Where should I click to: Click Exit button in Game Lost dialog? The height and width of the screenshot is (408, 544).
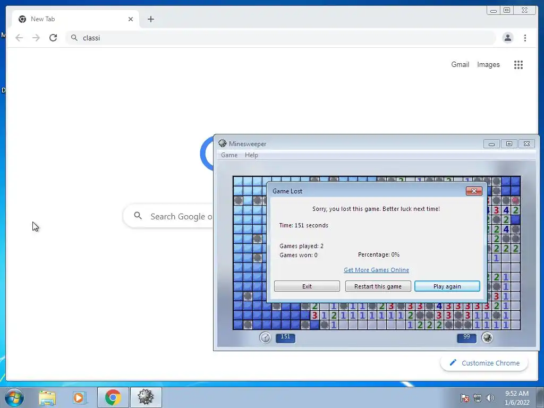307,286
